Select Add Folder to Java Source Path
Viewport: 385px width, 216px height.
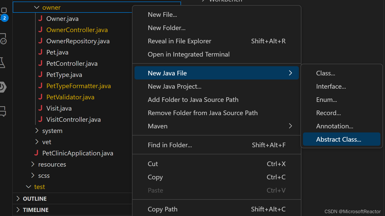click(217, 100)
